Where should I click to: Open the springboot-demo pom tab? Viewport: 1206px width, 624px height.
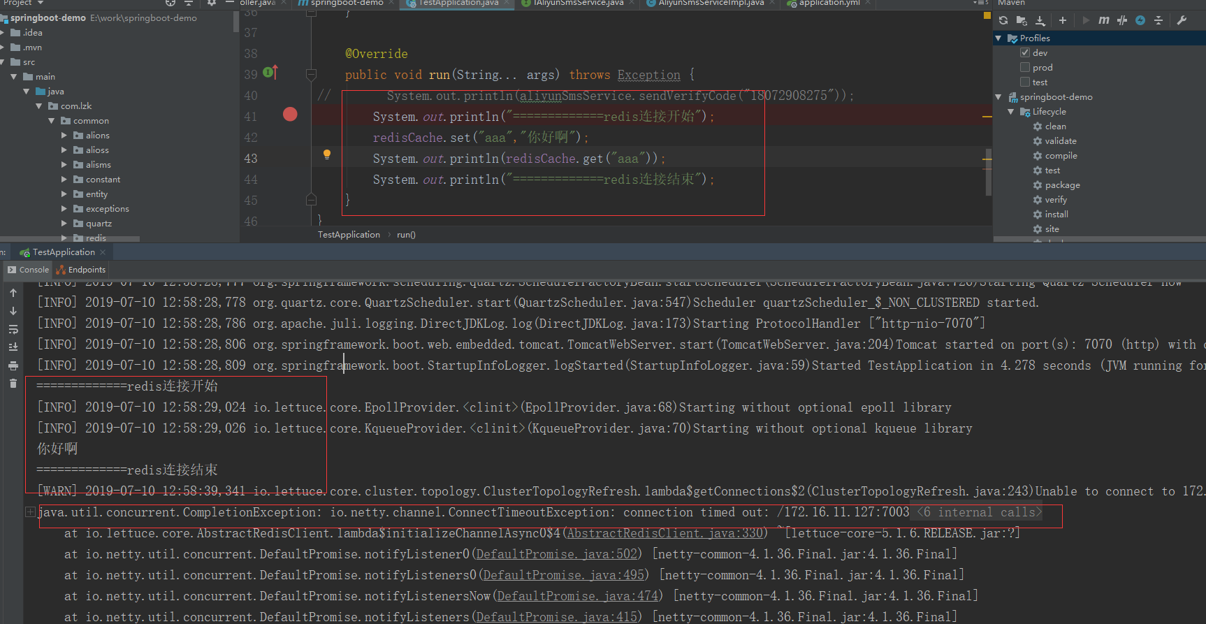pyautogui.click(x=346, y=3)
